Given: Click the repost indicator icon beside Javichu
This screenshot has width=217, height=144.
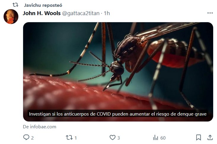Looking at the screenshot, I should click(x=15, y=5).
